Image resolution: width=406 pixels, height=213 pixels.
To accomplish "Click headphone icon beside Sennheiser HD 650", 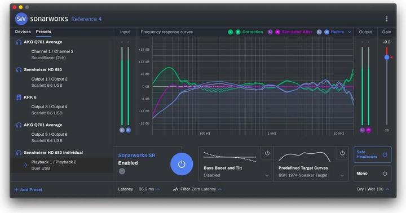I will (x=19, y=70).
